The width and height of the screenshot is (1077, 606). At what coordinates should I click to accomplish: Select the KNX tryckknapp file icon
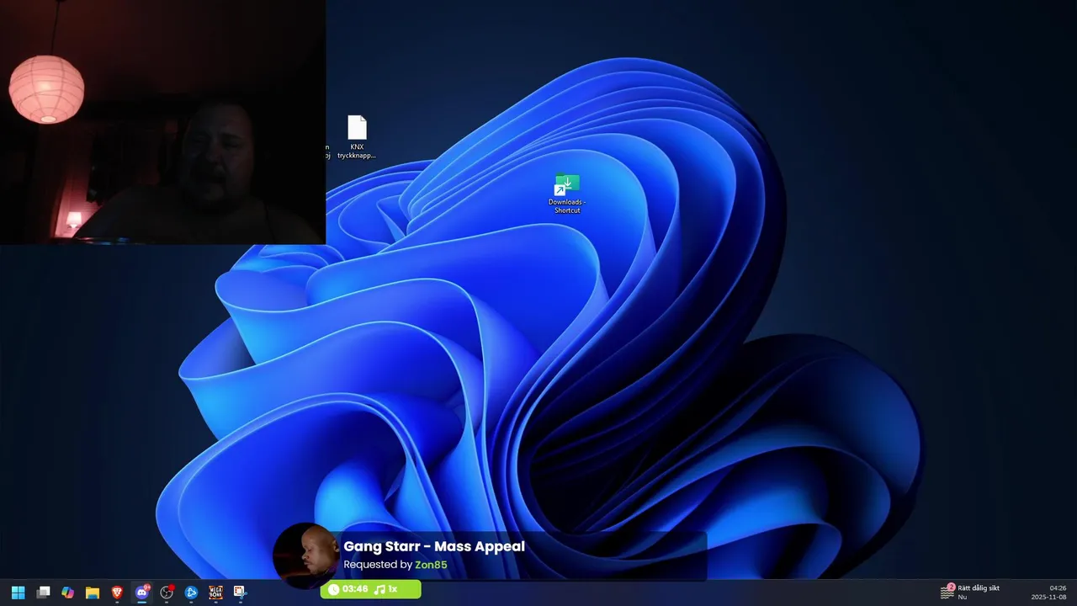[357, 137]
